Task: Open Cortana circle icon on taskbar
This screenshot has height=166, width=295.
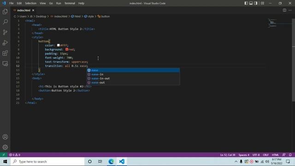Action: (x=90, y=161)
